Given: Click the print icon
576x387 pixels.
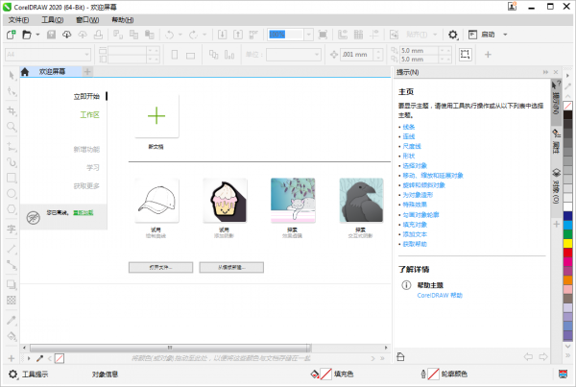Looking at the screenshot, I should coord(98,35).
